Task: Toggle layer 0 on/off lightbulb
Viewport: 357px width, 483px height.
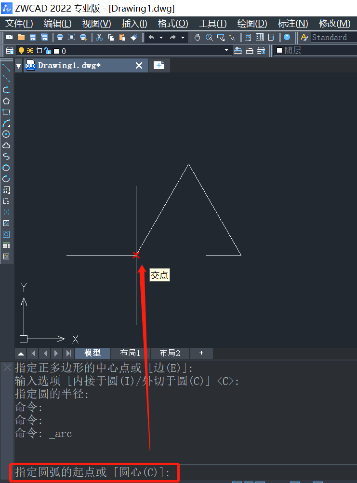Action: pos(21,51)
